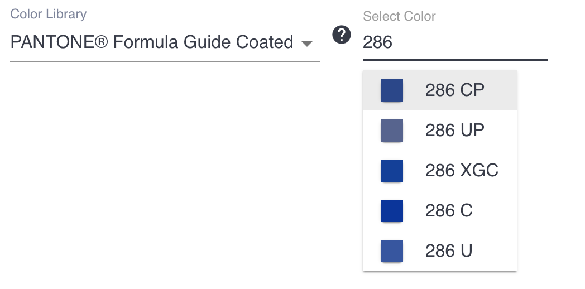Click the 286 U color swatch
The width and height of the screenshot is (585, 289).
click(x=392, y=251)
